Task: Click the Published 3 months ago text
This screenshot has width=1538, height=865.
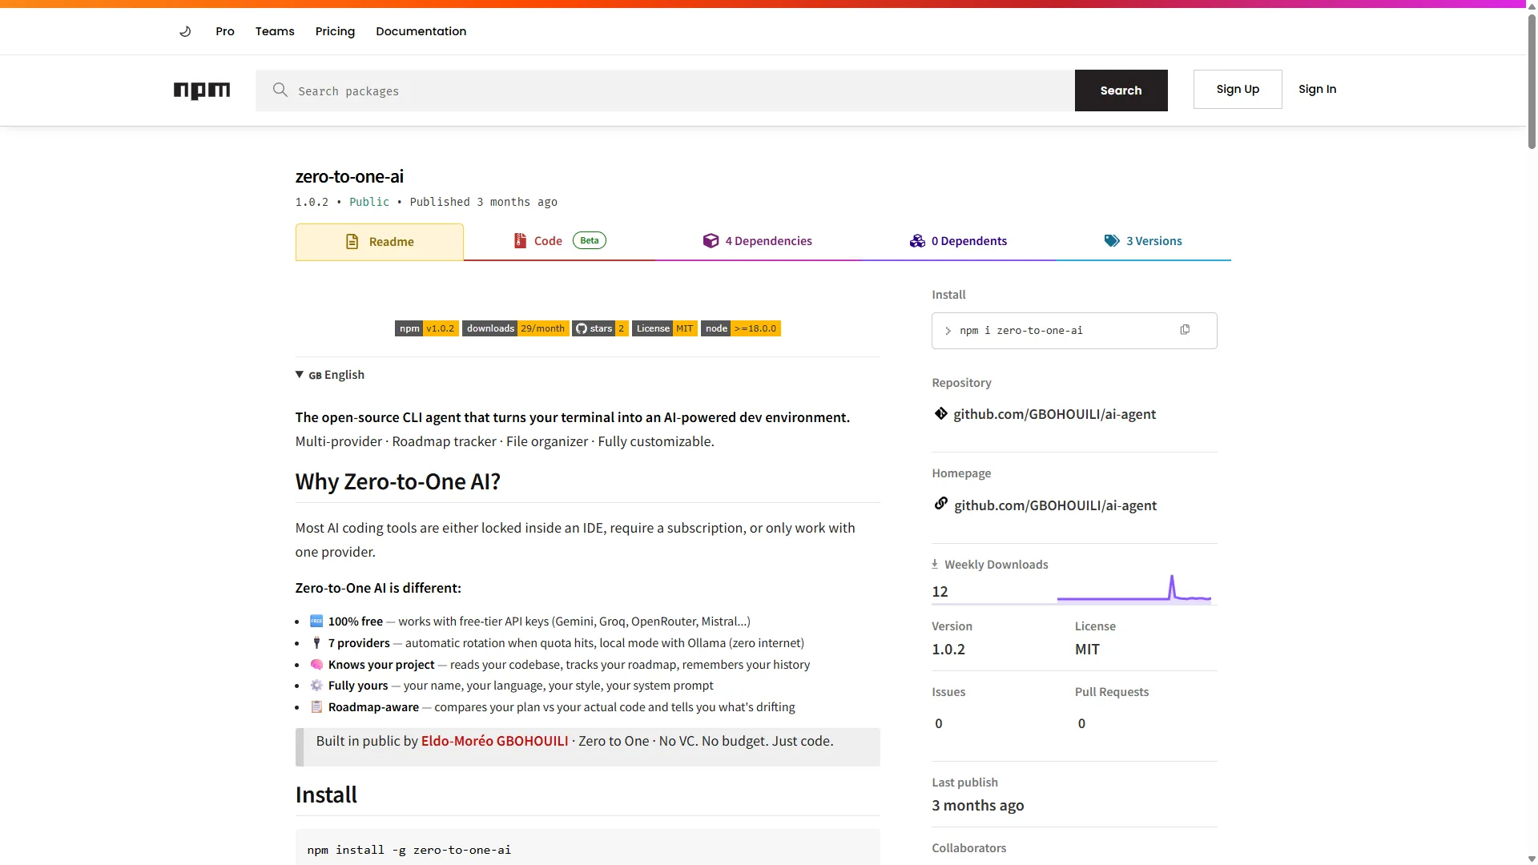Action: pyautogui.click(x=484, y=202)
